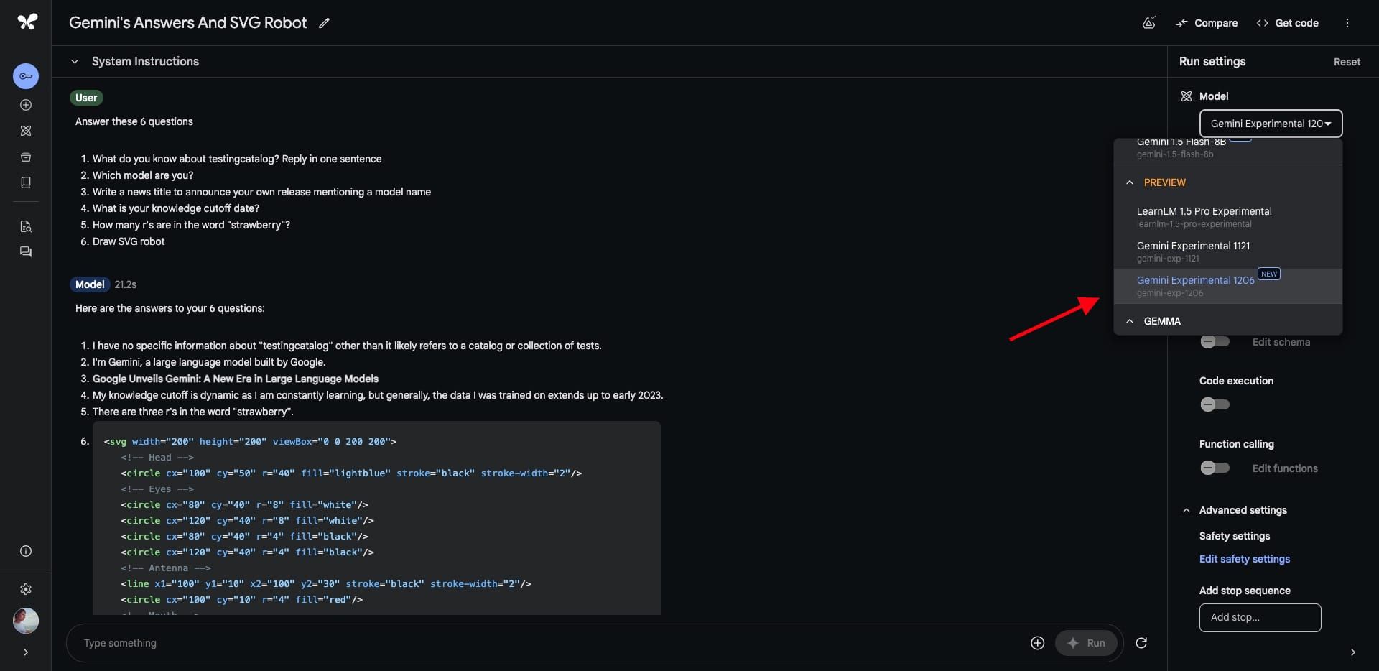Open the three-dot overflow menu

[x=1347, y=22]
